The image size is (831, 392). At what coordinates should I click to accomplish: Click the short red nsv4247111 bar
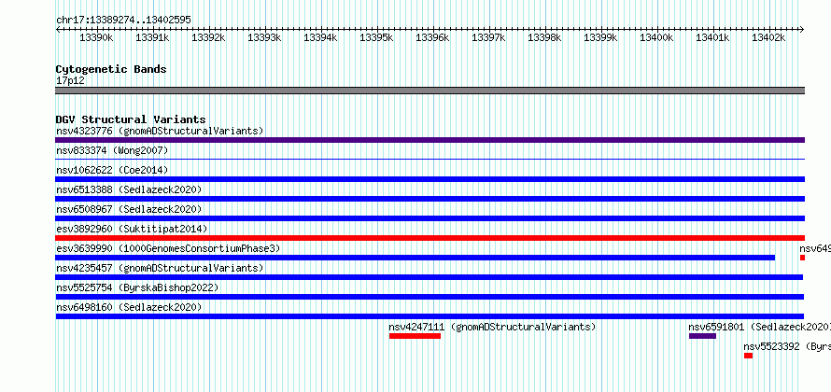(415, 336)
